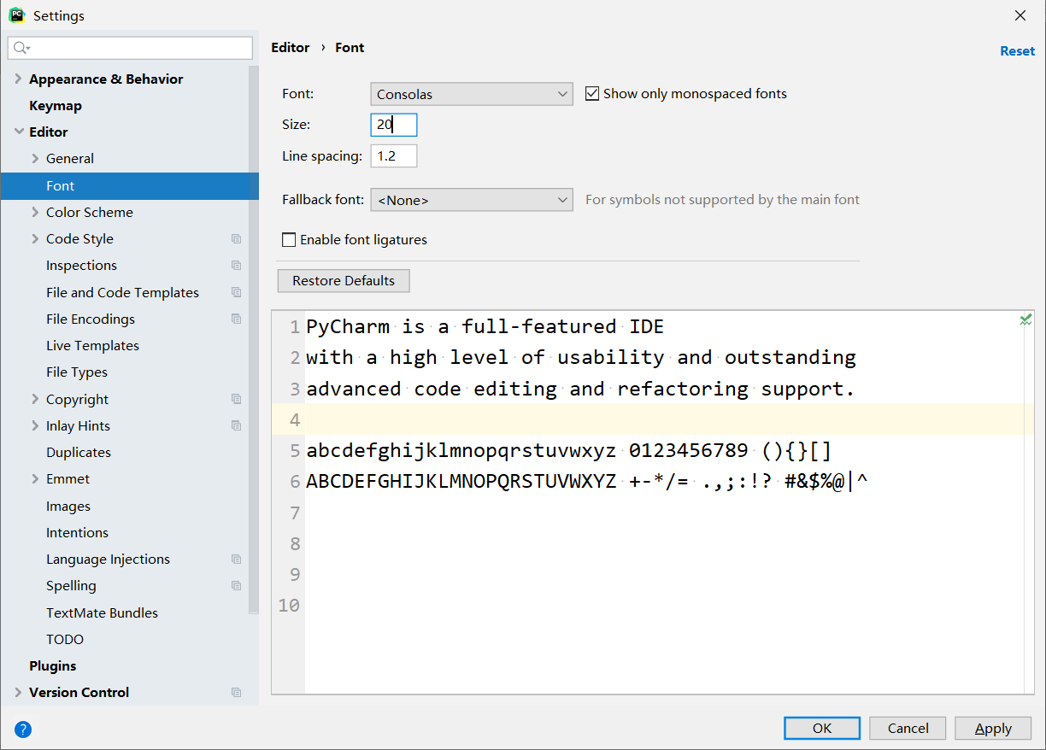Click line number 4 in preview gutter
The width and height of the screenshot is (1046, 750).
point(295,419)
